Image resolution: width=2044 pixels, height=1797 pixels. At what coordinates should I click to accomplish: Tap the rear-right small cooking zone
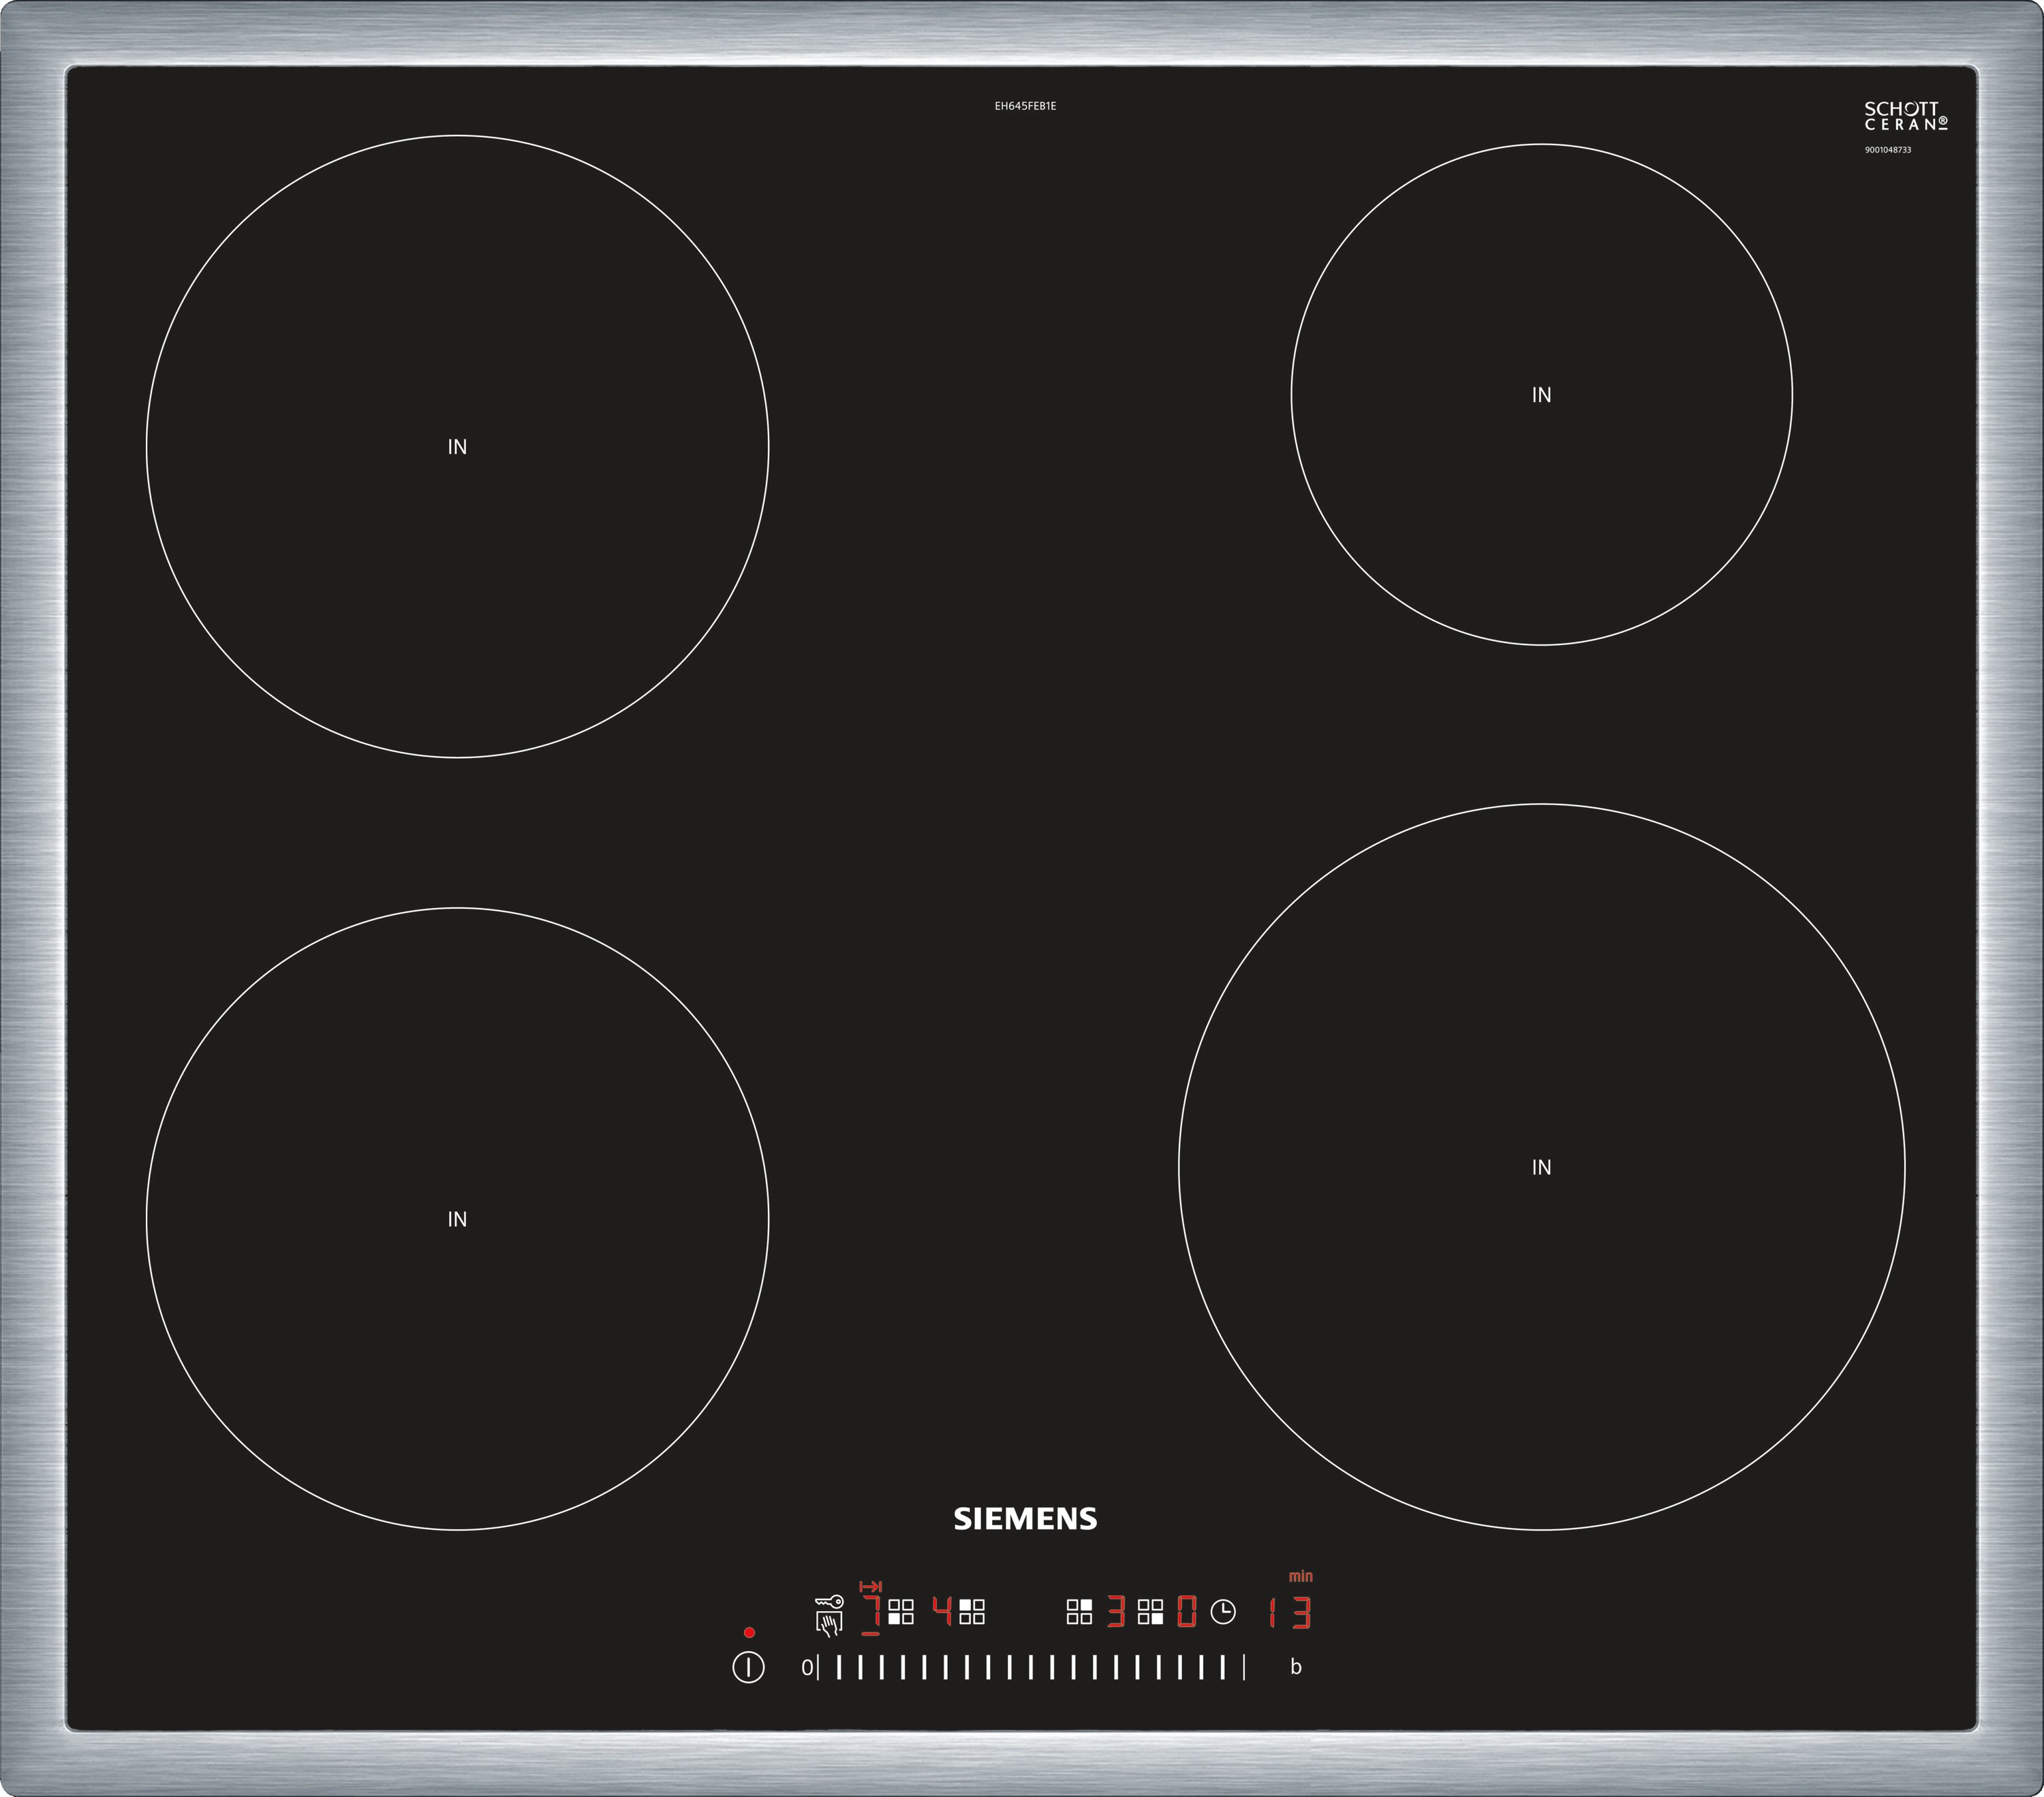coord(1541,395)
